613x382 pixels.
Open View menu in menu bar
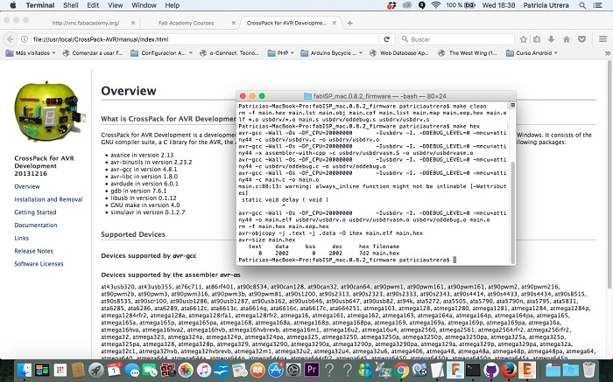pos(116,5)
